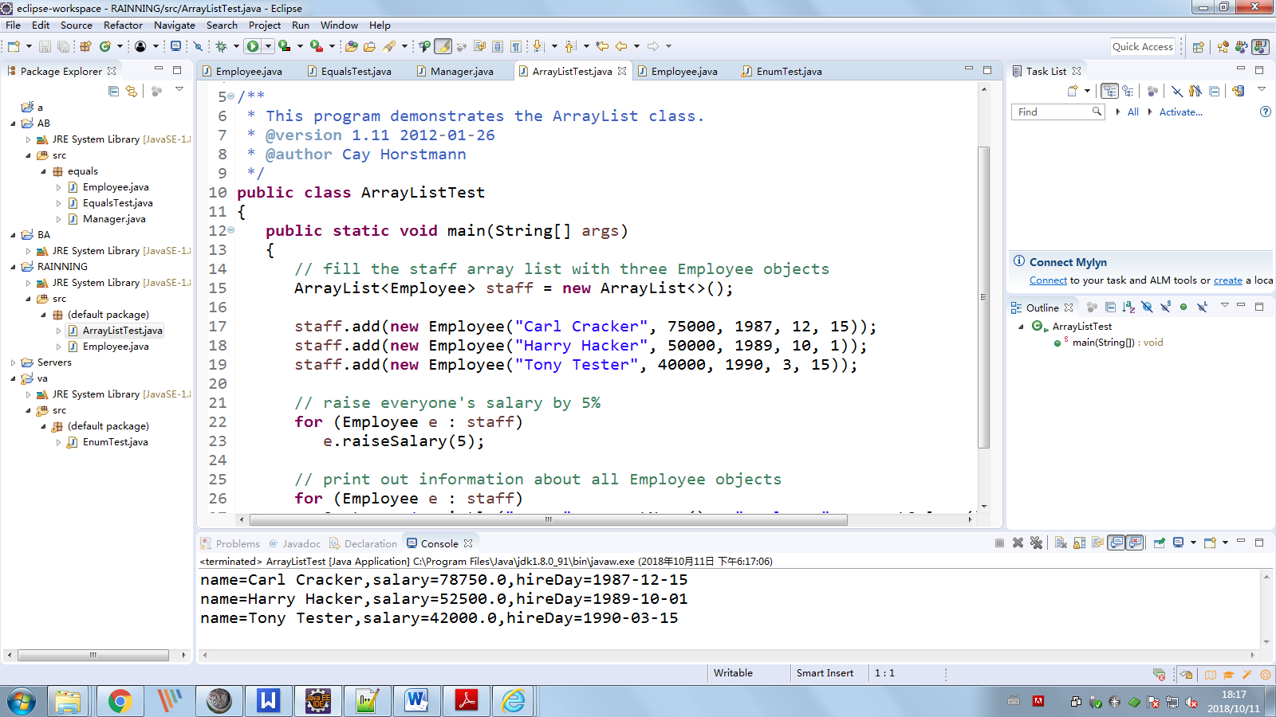Click the New Java Package toolbar icon
Screen dimensions: 1276x717
pos(85,46)
